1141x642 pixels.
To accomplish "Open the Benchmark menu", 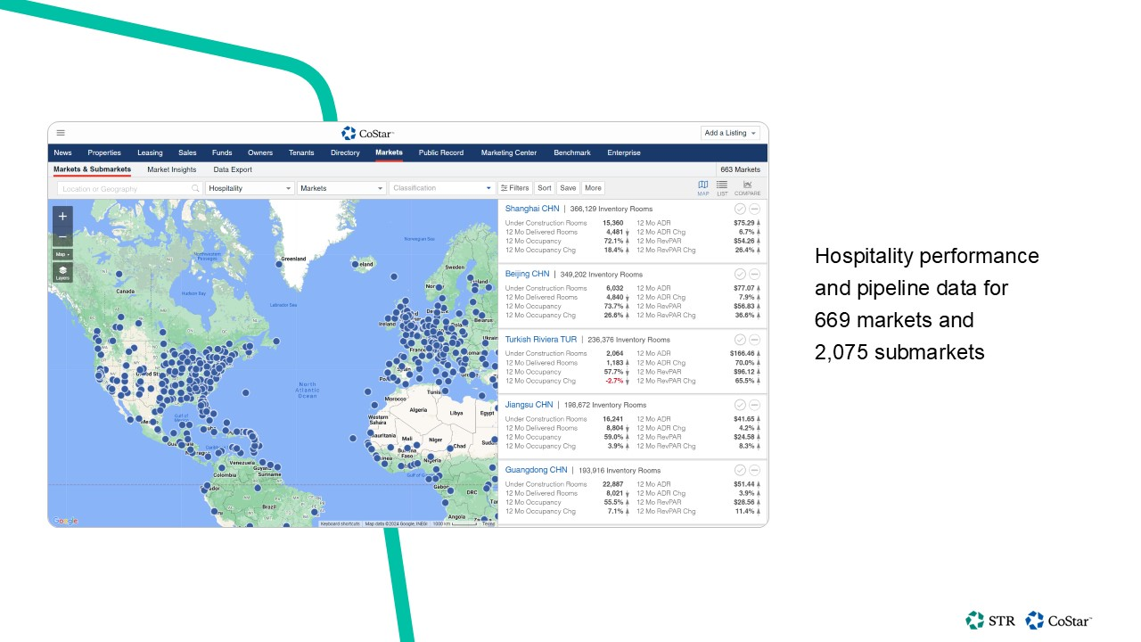I will [572, 152].
